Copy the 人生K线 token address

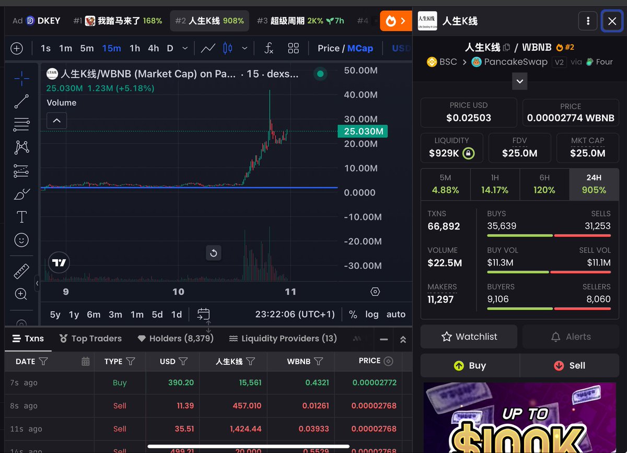coord(506,48)
